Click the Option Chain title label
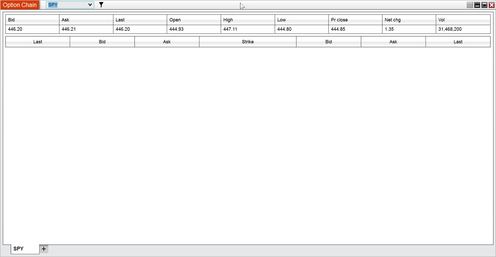The width and height of the screenshot is (496, 257). [x=20, y=5]
